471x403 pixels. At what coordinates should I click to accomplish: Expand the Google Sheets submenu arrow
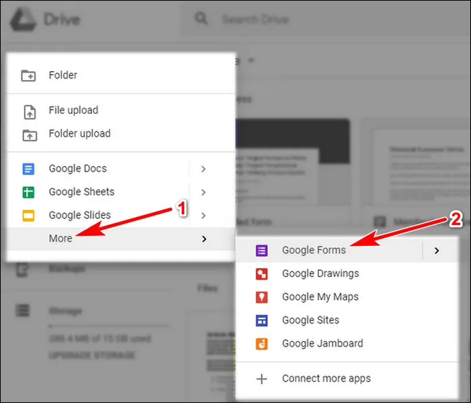click(203, 192)
